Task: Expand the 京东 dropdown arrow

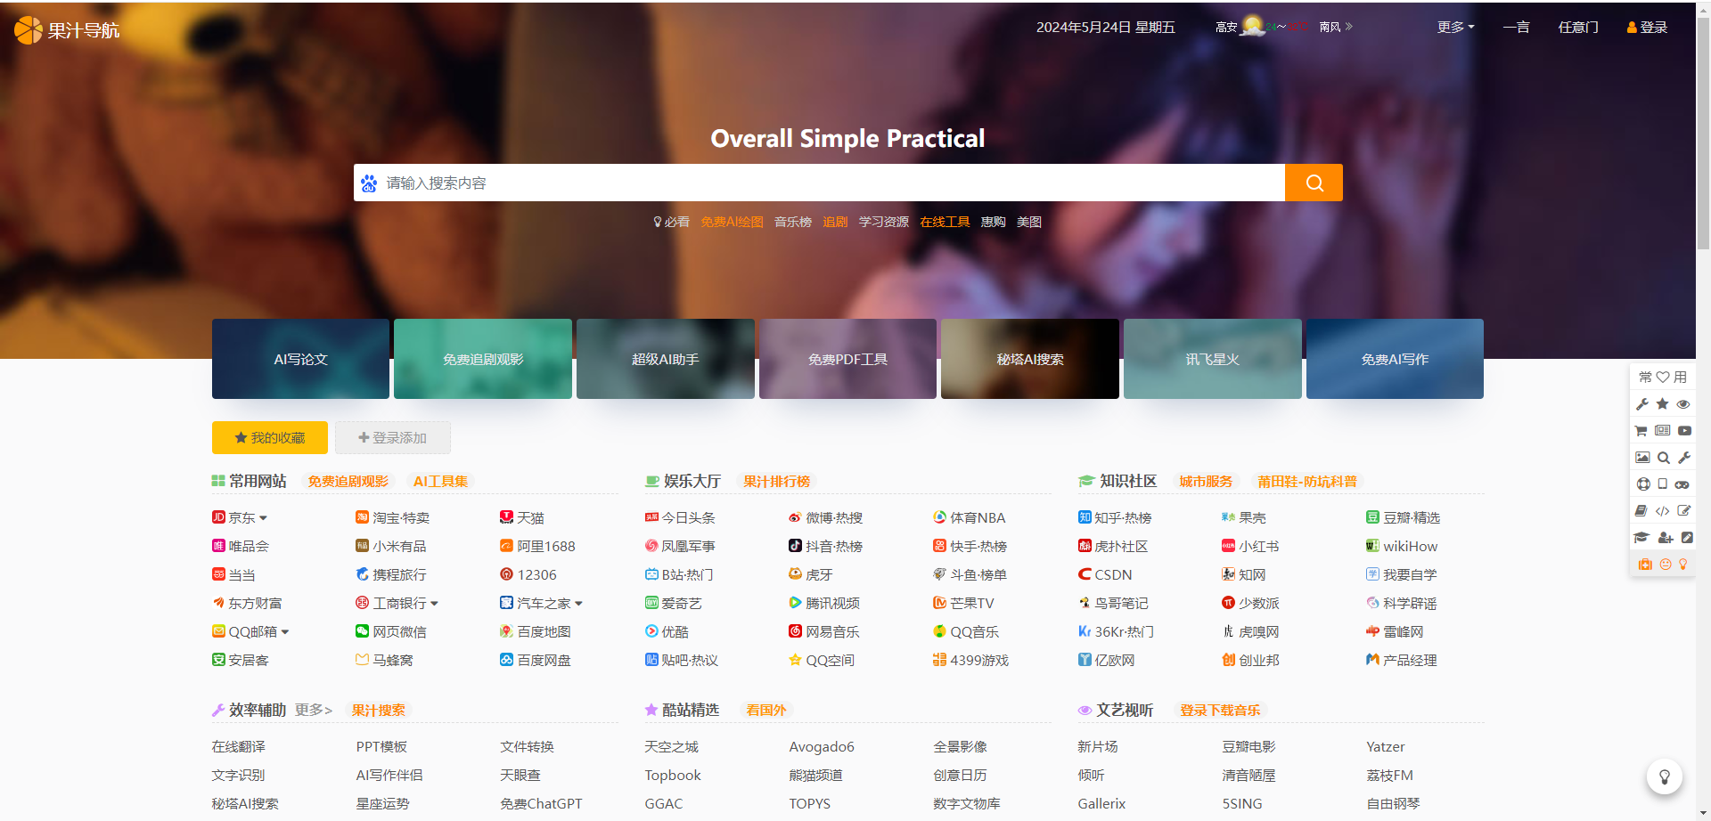Action: [263, 518]
